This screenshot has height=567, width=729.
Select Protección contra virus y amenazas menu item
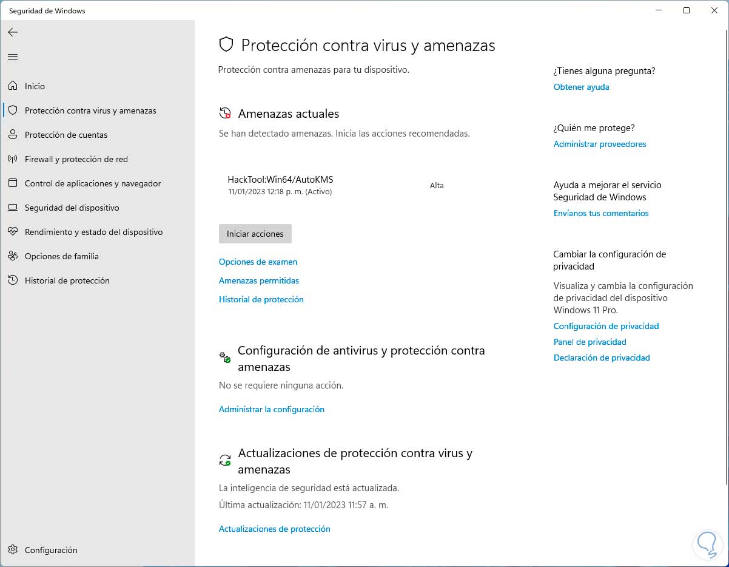point(90,110)
